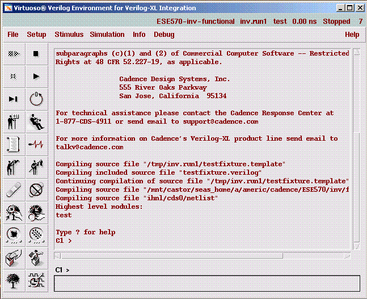Reset simulation with circular arrow zero icon

37,99
